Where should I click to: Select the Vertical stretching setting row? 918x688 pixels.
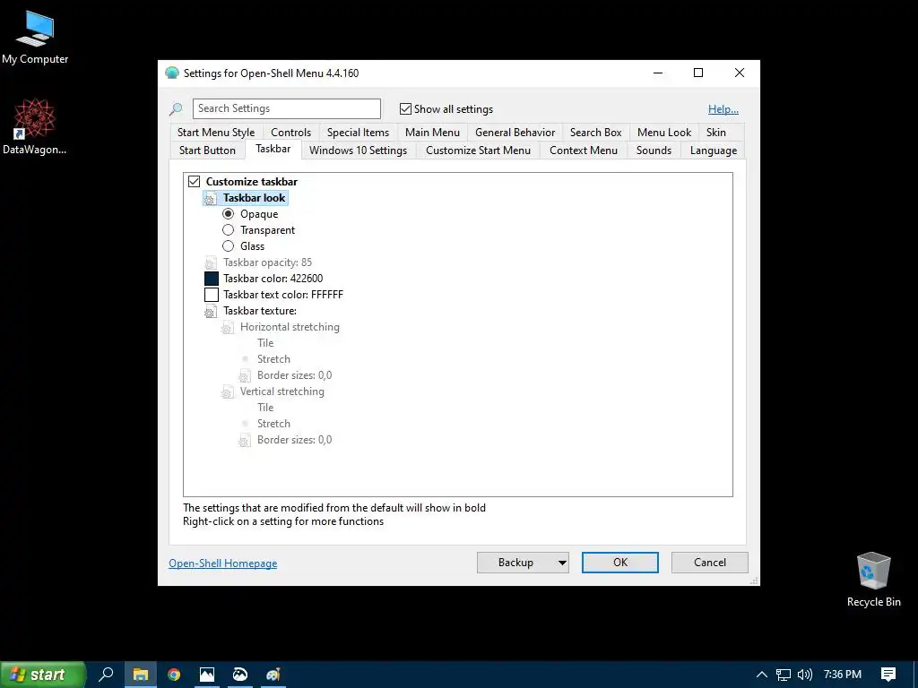coord(273,392)
